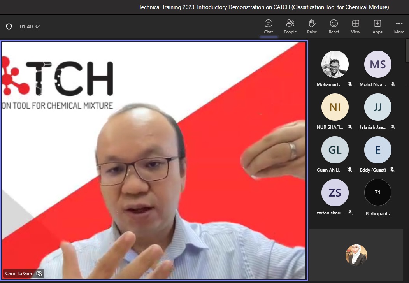Open the React emoji options
409x283 pixels.
pyautogui.click(x=334, y=27)
